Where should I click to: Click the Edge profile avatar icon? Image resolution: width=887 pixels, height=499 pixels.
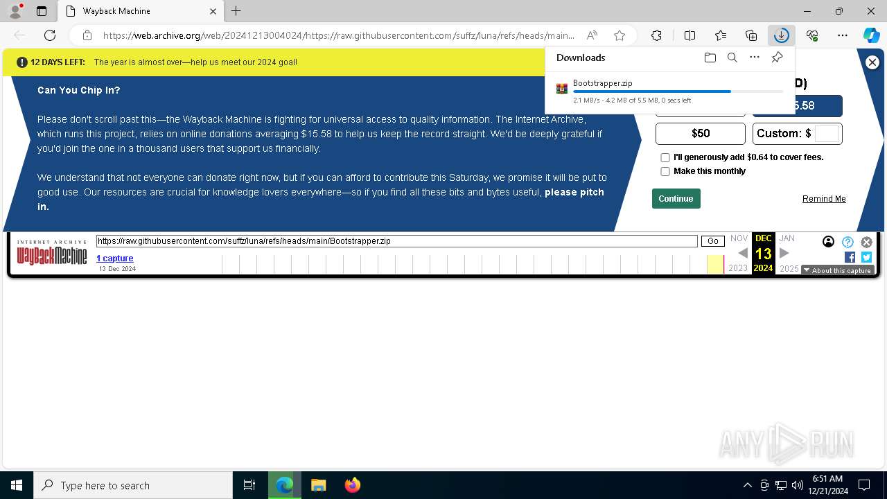click(x=15, y=11)
